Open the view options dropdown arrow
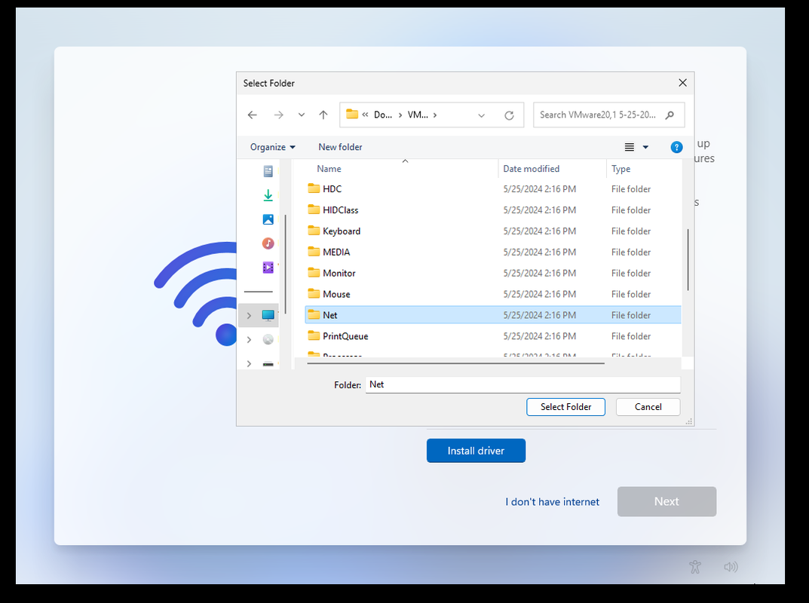The image size is (809, 603). 645,148
